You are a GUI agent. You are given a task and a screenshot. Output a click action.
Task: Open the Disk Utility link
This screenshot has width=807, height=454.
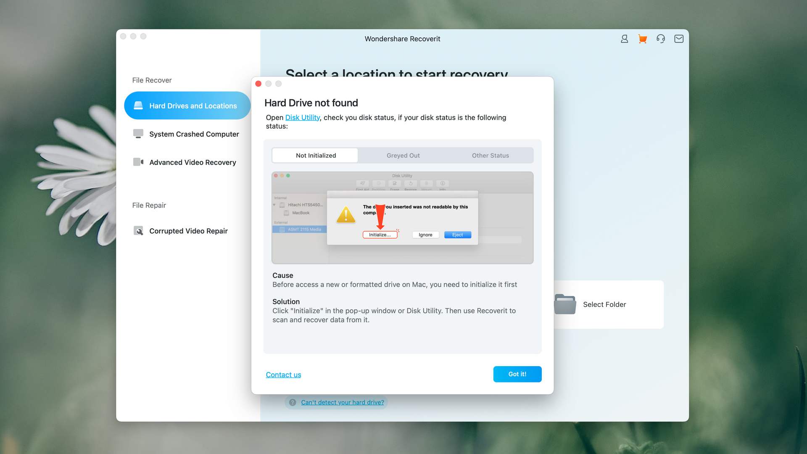point(302,117)
